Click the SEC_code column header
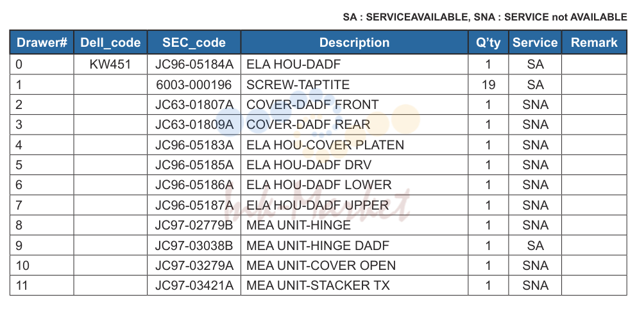Screen dimensions: 637x309 pos(194,42)
